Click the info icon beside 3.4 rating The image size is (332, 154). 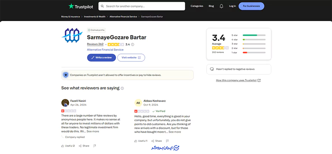click(132, 44)
